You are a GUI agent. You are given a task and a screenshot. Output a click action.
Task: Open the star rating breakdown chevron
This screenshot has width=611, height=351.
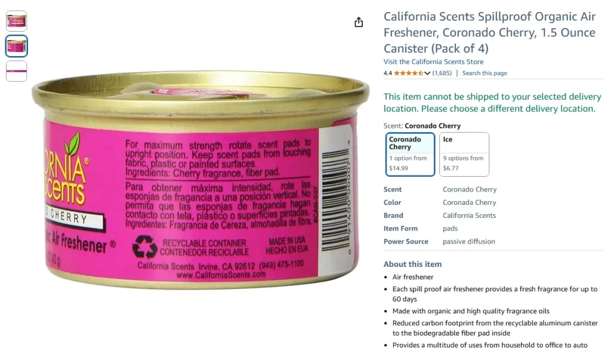pyautogui.click(x=427, y=73)
